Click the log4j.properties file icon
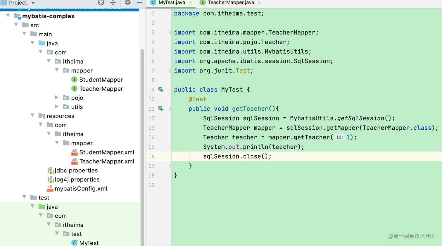This screenshot has width=442, height=246. pyautogui.click(x=50, y=180)
